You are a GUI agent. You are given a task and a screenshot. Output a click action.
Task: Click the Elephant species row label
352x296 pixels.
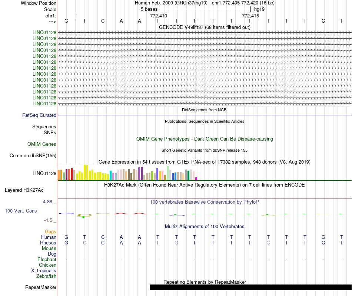click(47, 259)
